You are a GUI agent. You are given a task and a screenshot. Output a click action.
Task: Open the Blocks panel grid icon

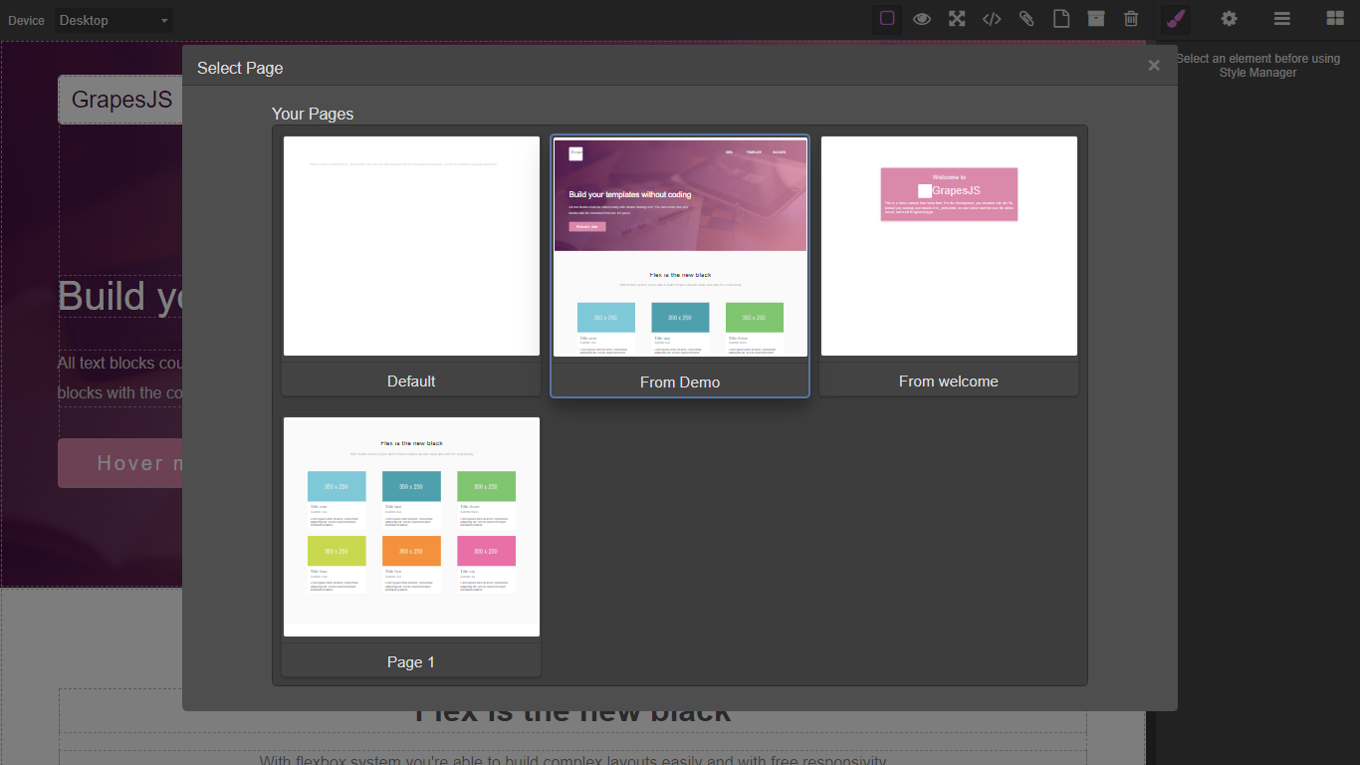coord(1333,19)
